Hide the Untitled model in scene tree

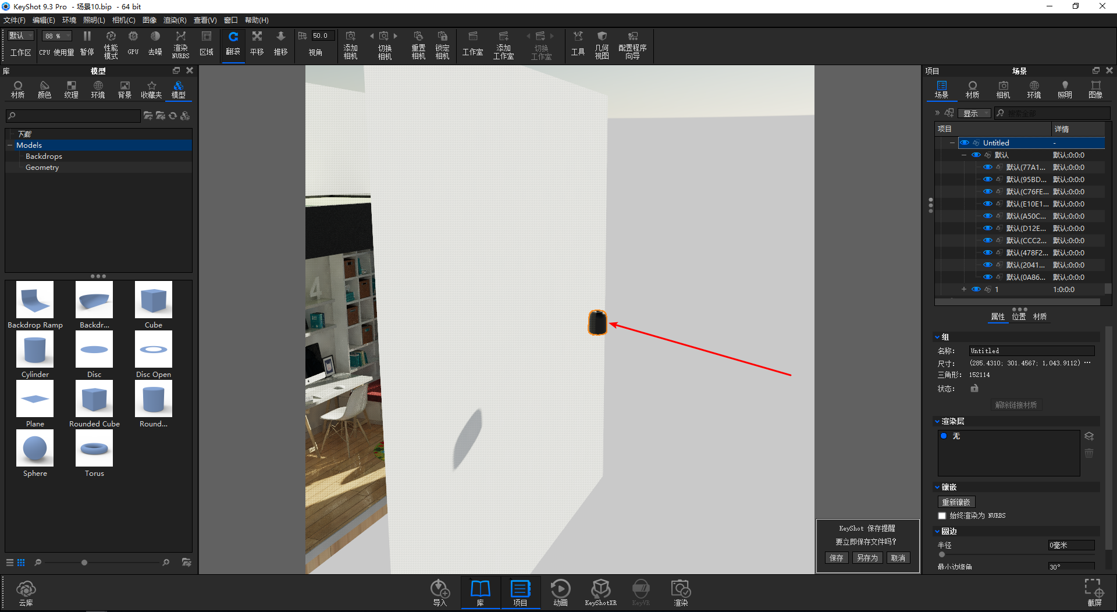click(965, 143)
